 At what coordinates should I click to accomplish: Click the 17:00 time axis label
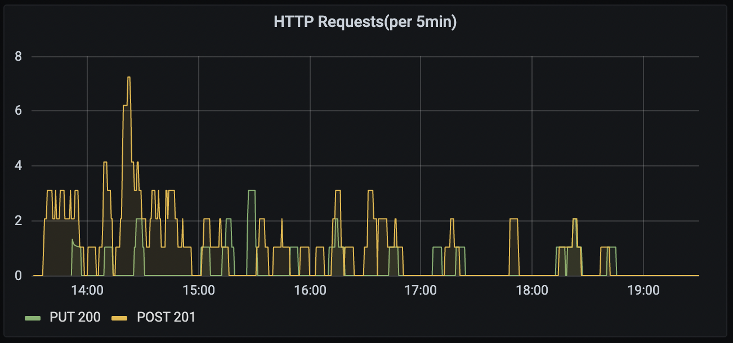tap(421, 291)
